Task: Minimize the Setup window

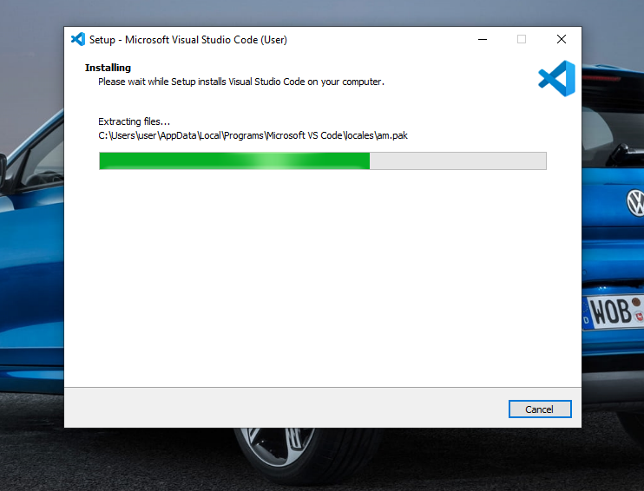Action: [x=482, y=39]
